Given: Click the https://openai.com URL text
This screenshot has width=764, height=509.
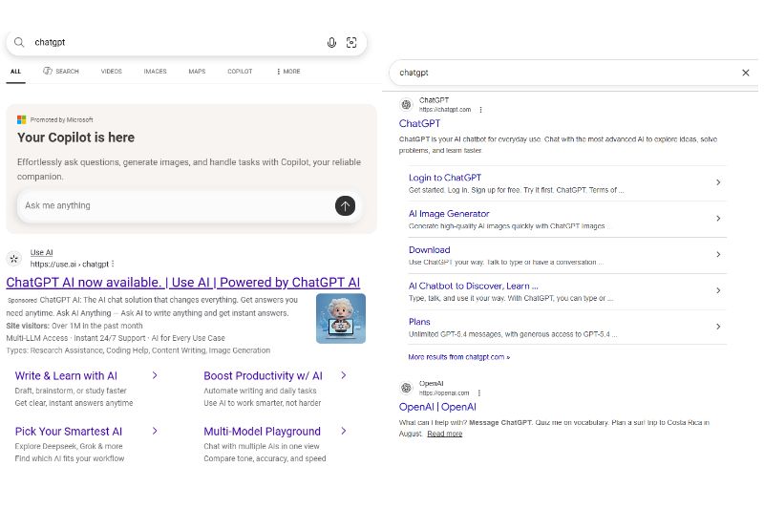Looking at the screenshot, I should (444, 393).
